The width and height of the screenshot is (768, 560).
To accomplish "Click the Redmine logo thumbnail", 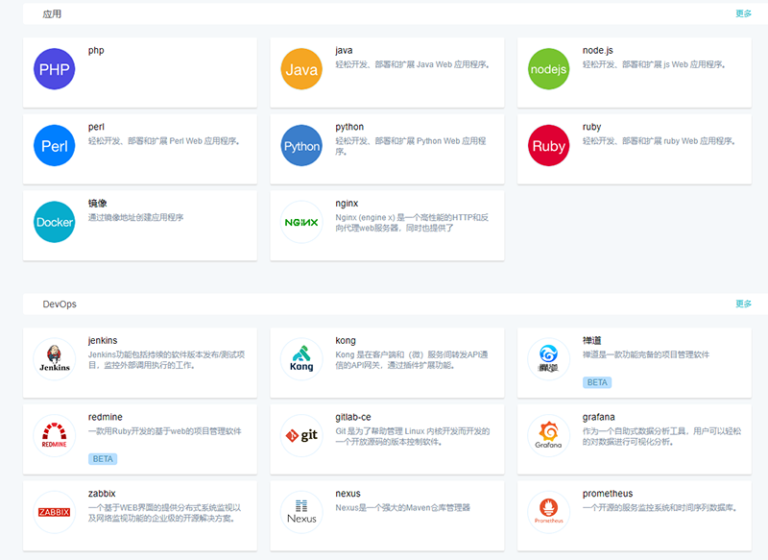I will 54,436.
